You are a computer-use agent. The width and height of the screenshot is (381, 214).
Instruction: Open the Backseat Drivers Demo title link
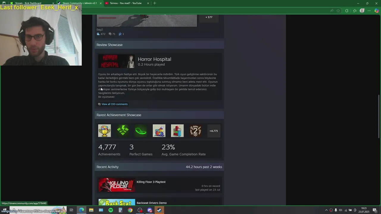click(152, 203)
